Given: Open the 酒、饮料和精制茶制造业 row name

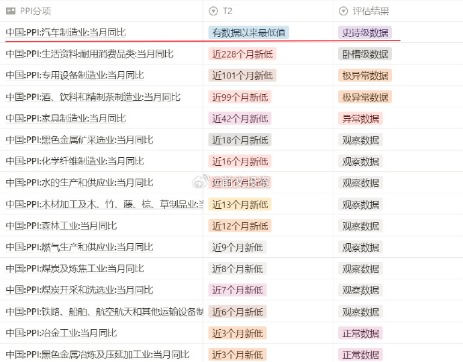Looking at the screenshot, I should coord(93,97).
